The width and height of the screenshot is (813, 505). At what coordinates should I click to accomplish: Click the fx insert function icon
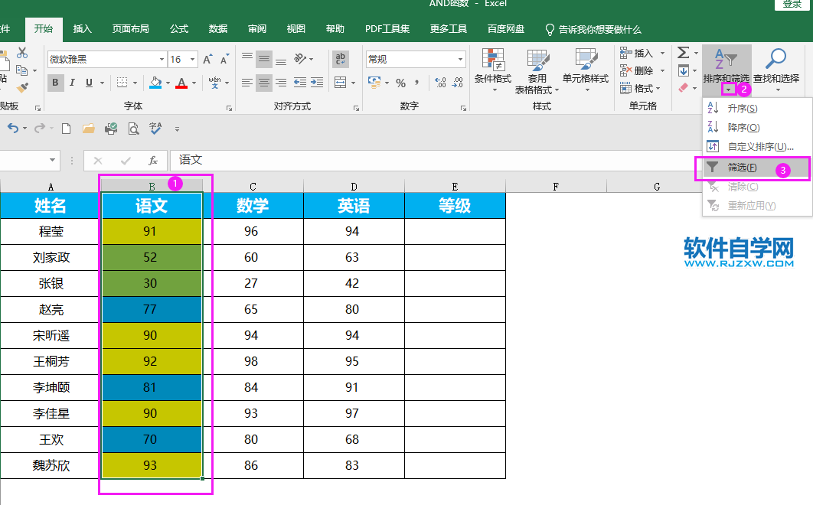[x=152, y=161]
